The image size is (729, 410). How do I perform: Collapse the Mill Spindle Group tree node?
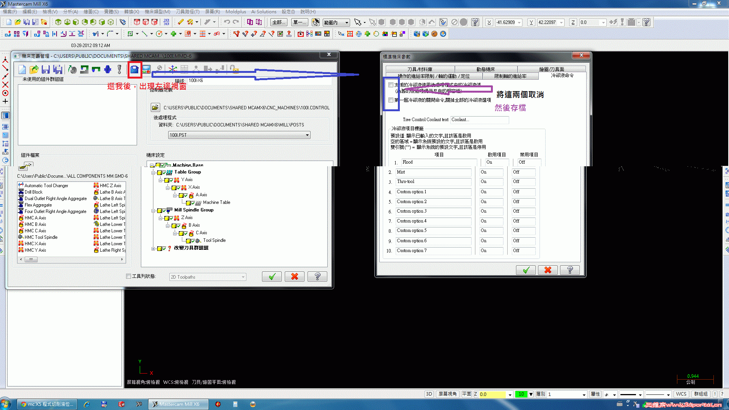pos(153,210)
